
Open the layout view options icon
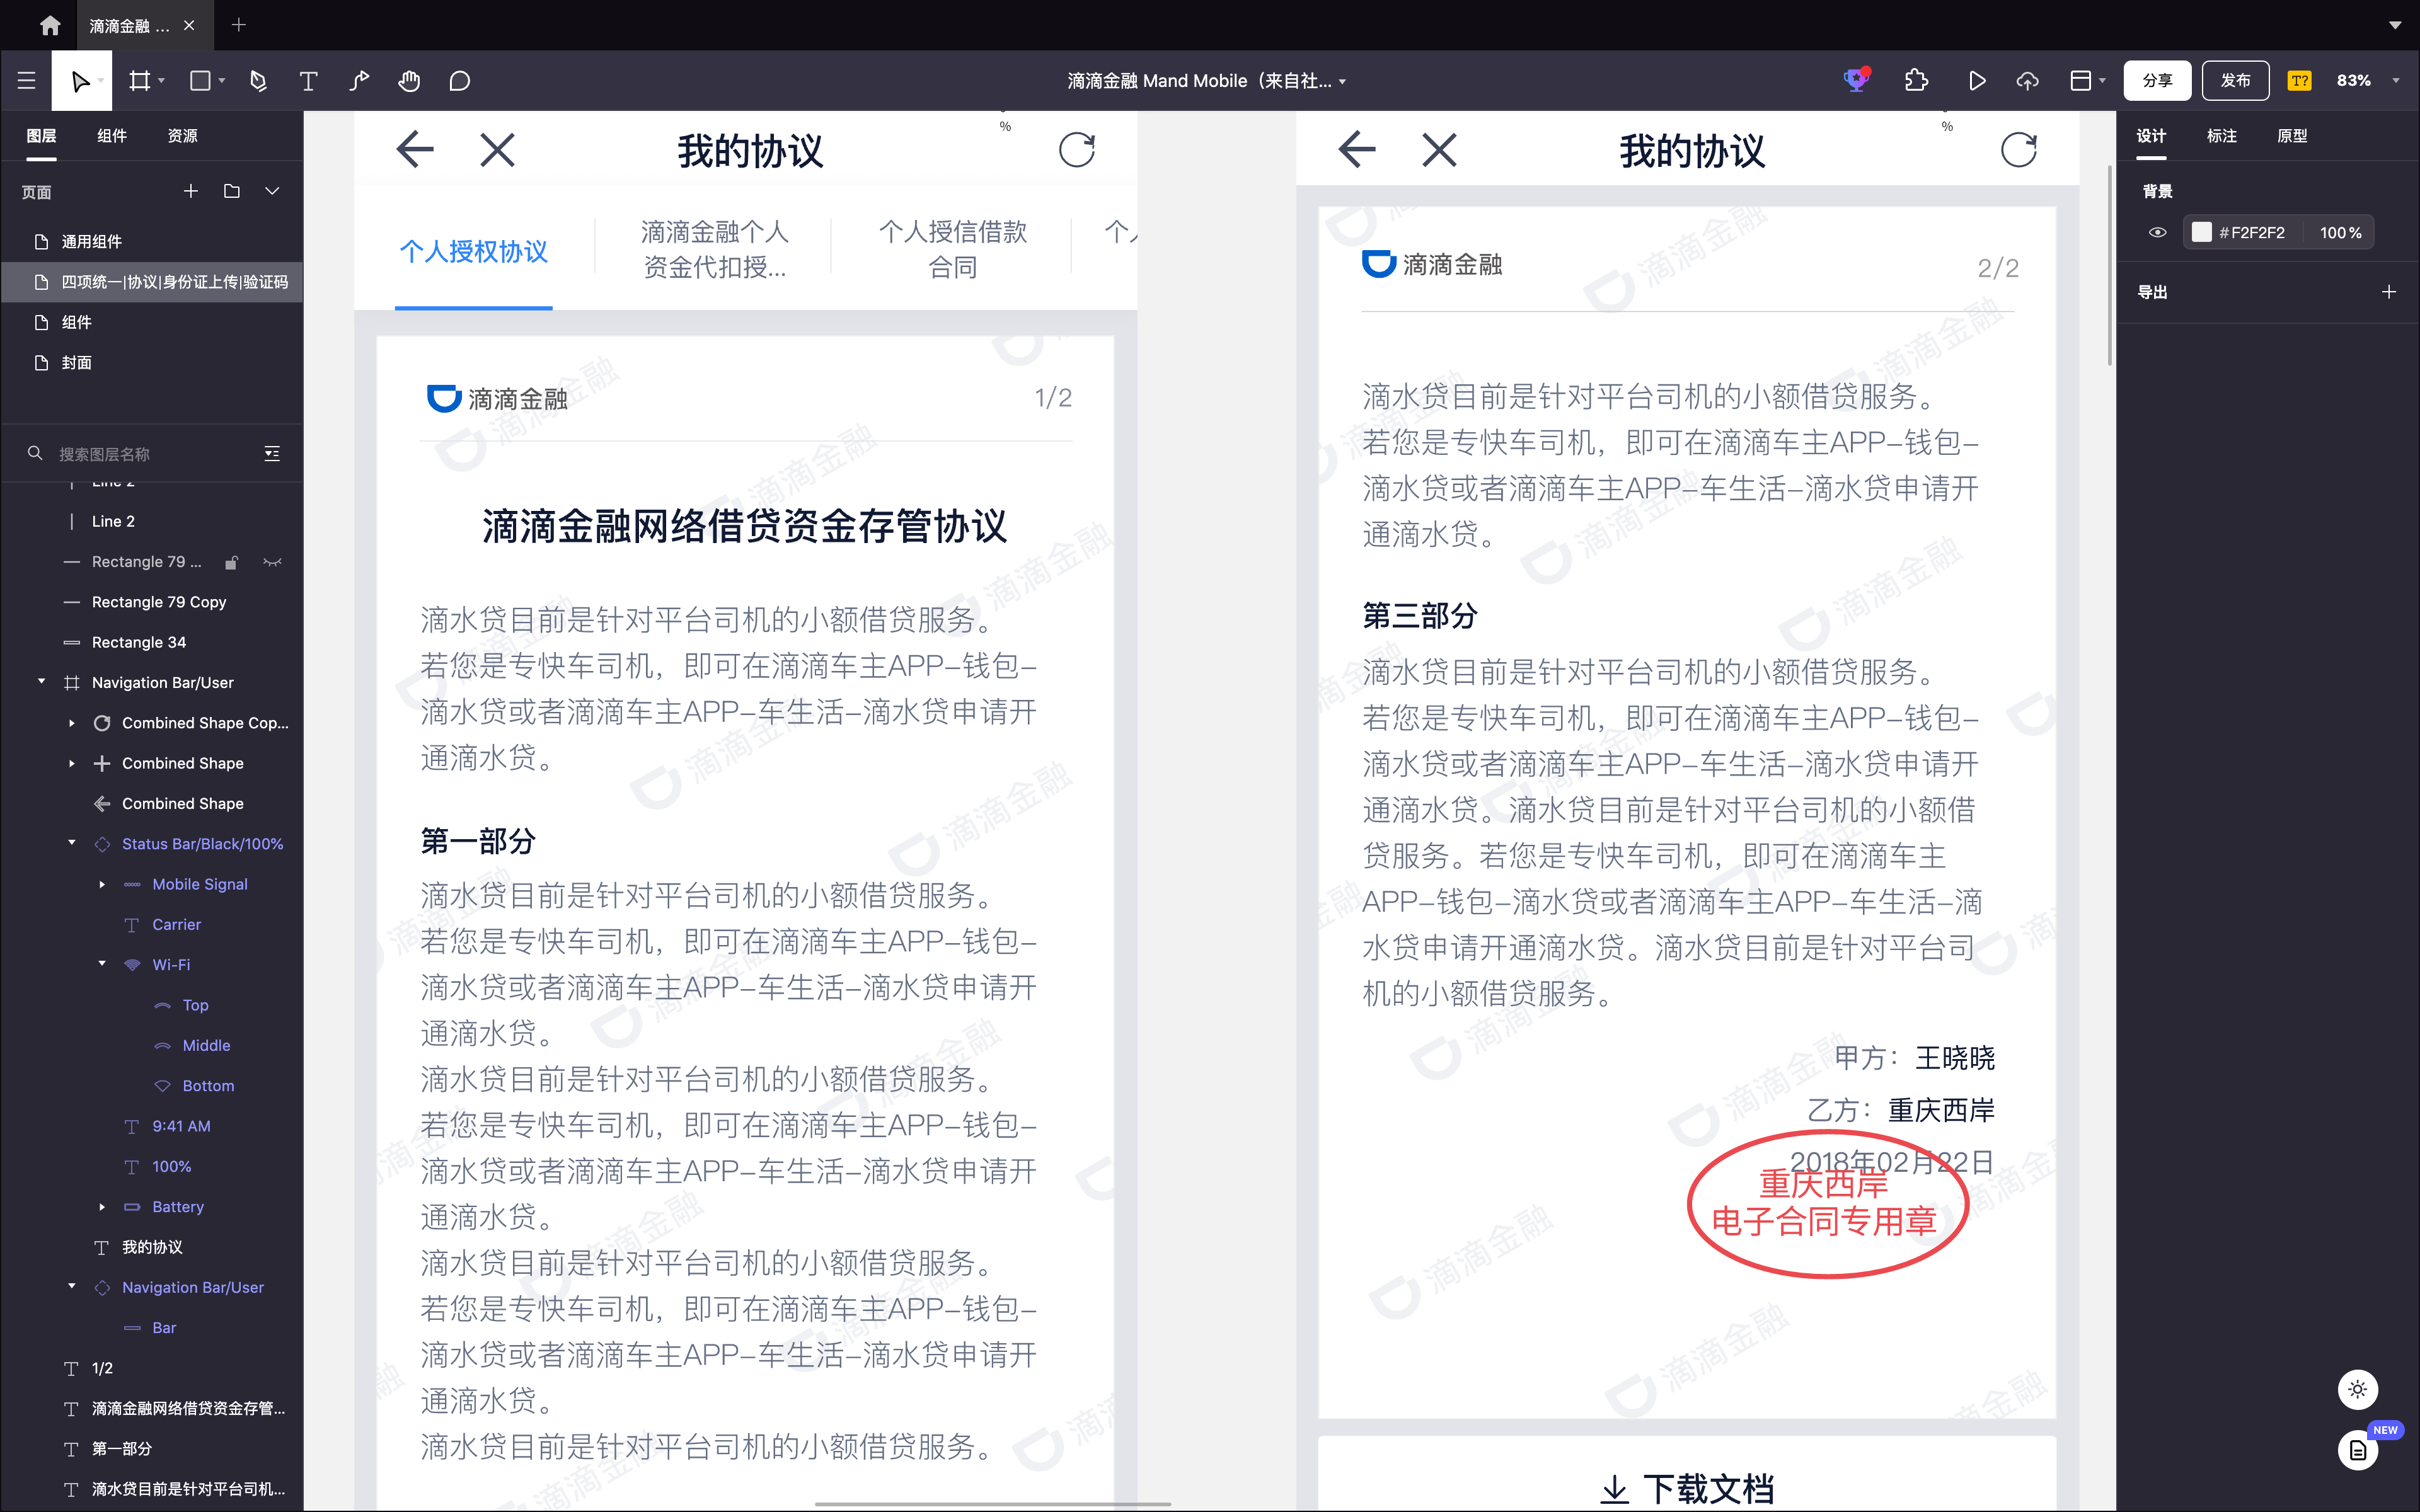point(2081,81)
